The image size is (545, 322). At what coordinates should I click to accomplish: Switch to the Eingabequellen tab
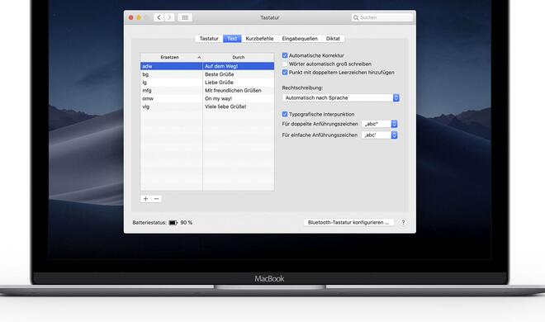tap(300, 39)
